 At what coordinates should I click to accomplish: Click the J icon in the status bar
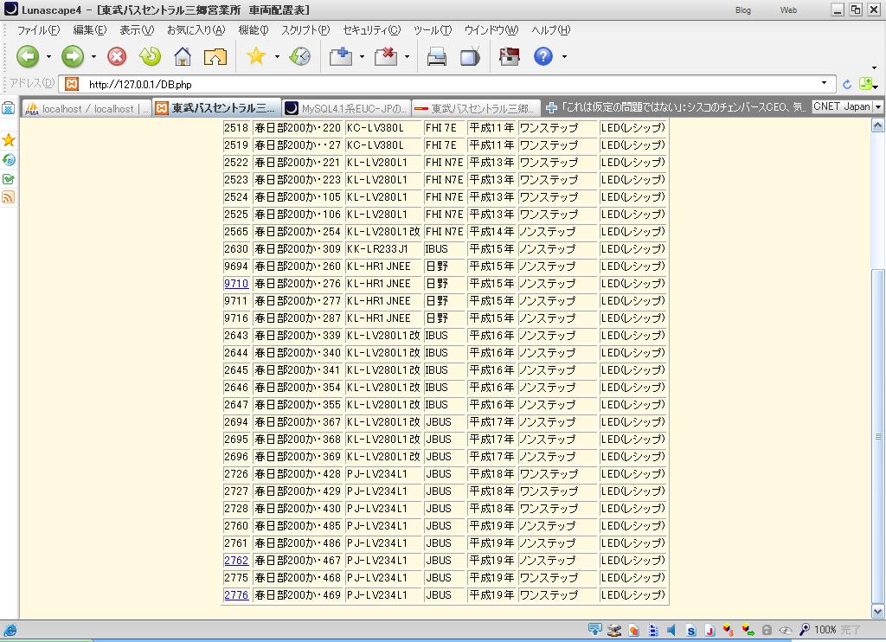pyautogui.click(x=709, y=630)
